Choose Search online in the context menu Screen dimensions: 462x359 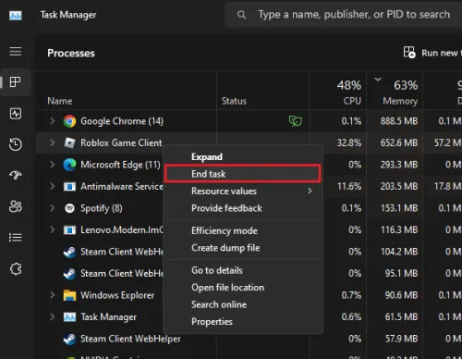click(243, 304)
